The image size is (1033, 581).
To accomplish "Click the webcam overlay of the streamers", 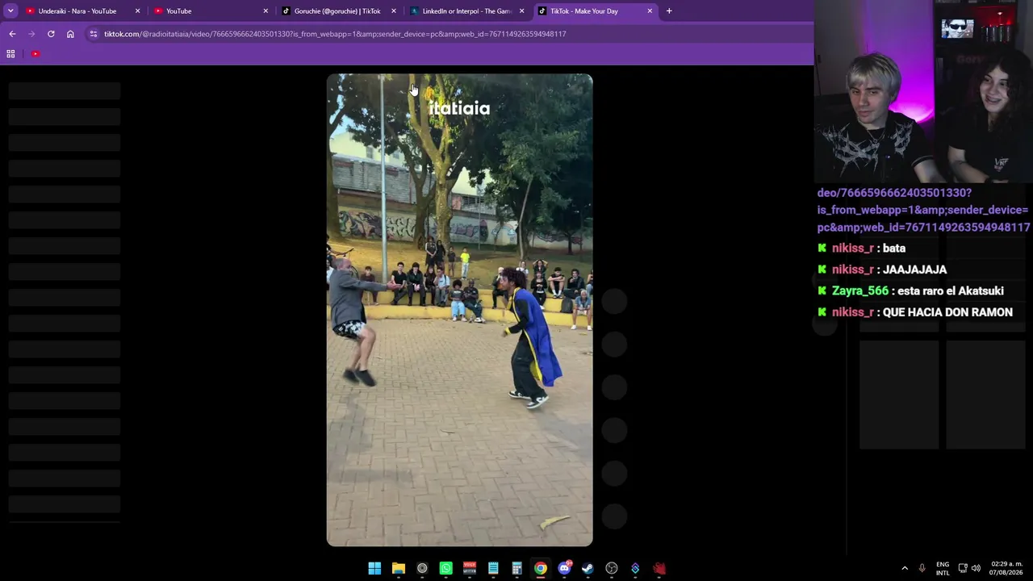I will point(923,92).
